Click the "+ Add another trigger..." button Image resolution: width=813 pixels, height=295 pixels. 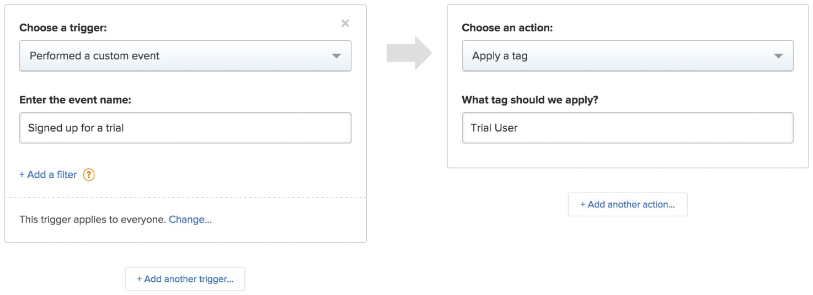click(x=185, y=279)
